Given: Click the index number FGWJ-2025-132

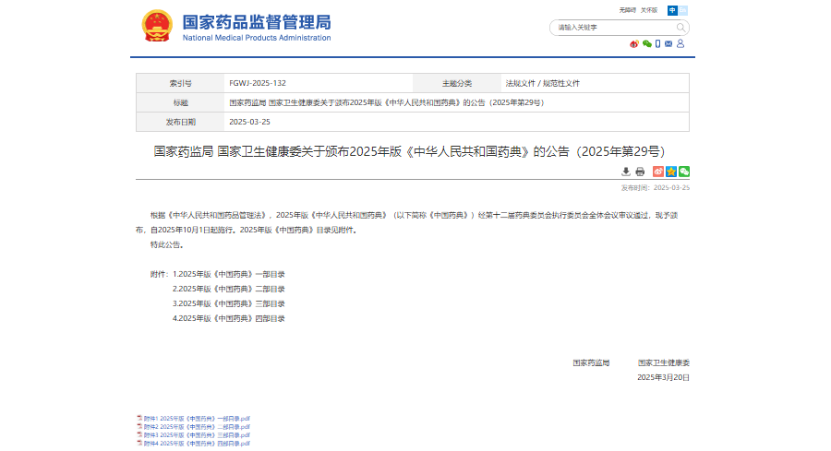Looking at the screenshot, I should tap(258, 83).
